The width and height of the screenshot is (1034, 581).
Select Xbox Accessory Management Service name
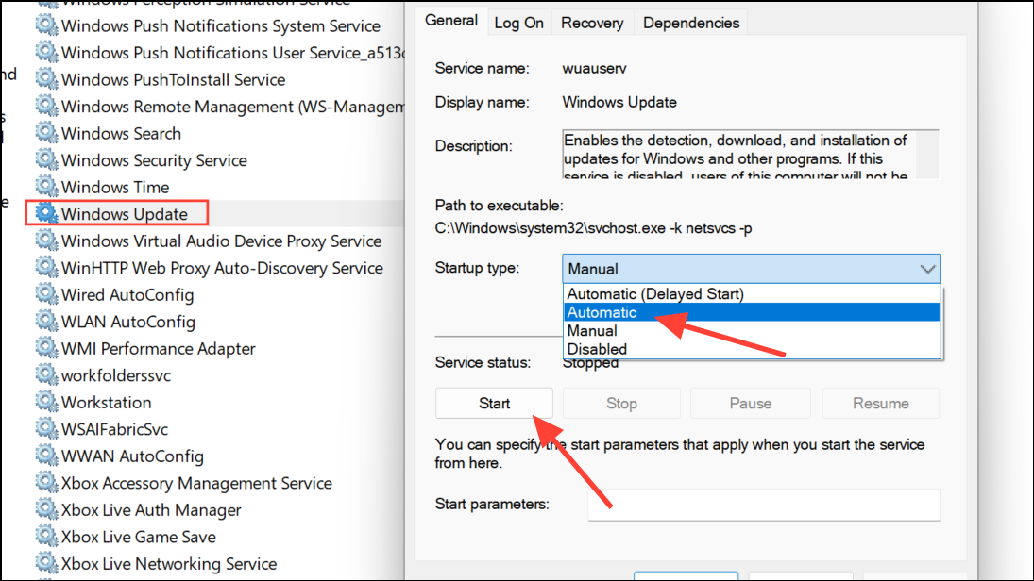(x=196, y=484)
